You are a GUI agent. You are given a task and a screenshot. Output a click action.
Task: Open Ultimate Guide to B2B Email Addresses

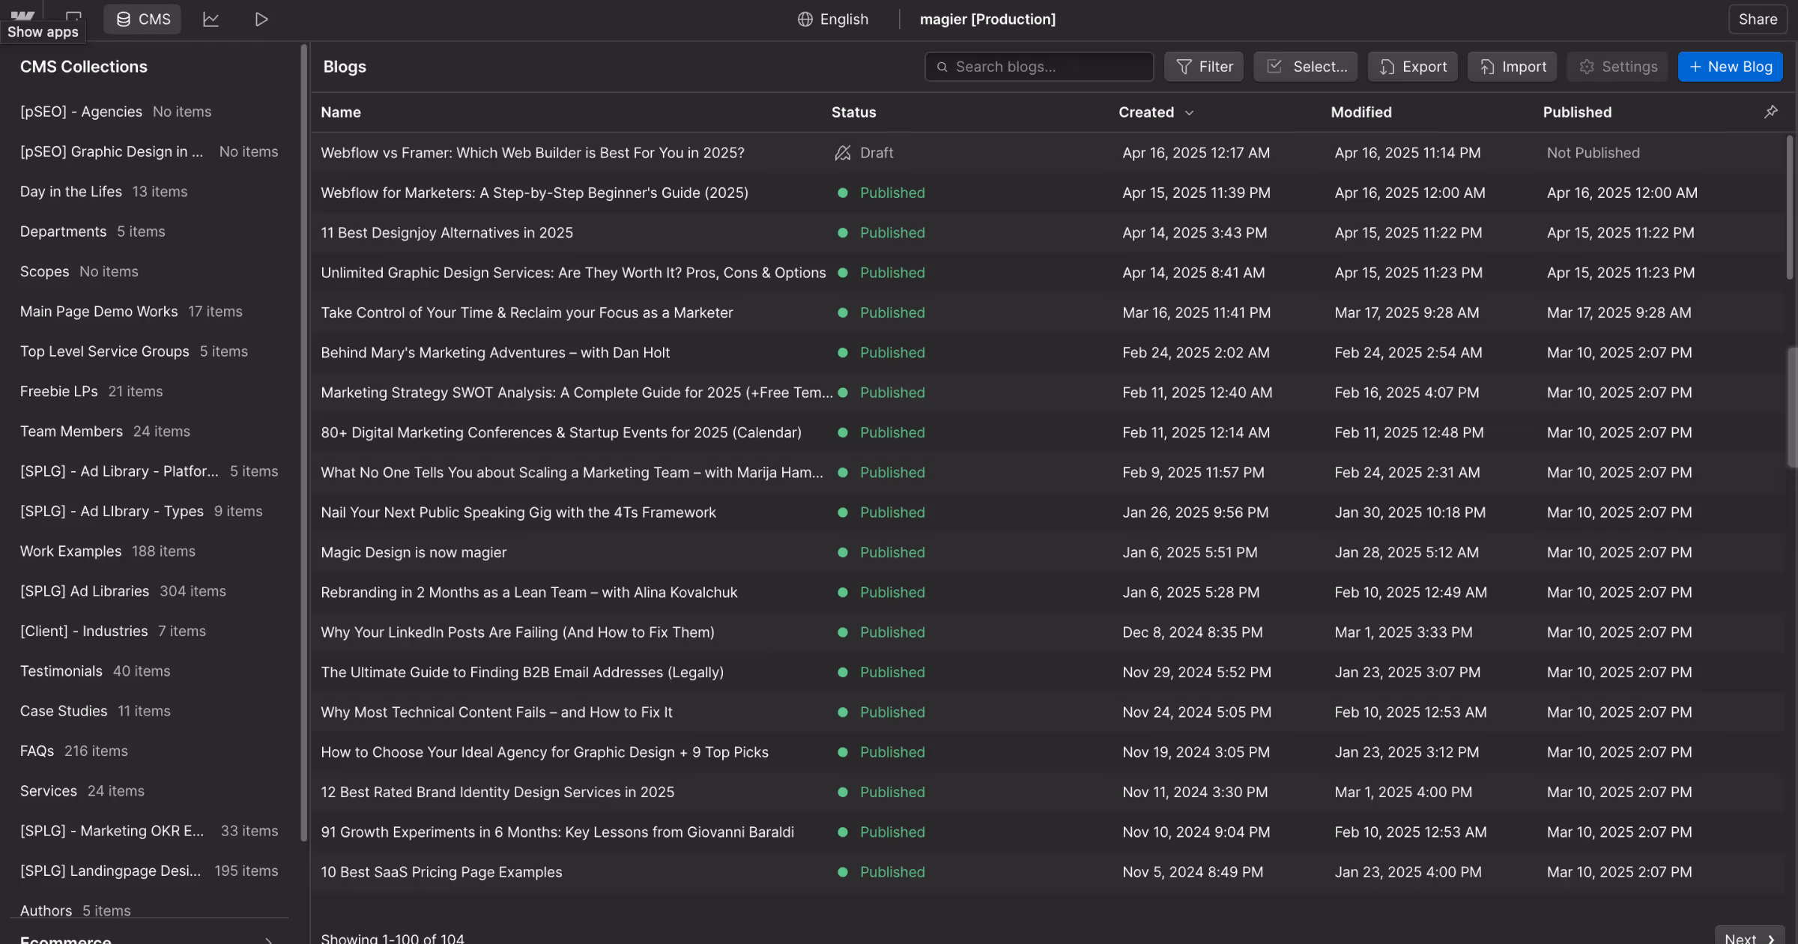point(522,672)
